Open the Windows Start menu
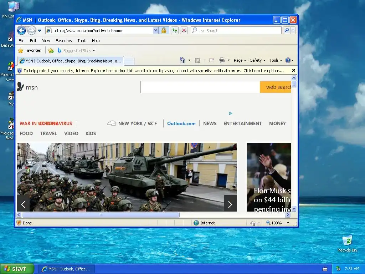365x274 pixels. pos(17,269)
